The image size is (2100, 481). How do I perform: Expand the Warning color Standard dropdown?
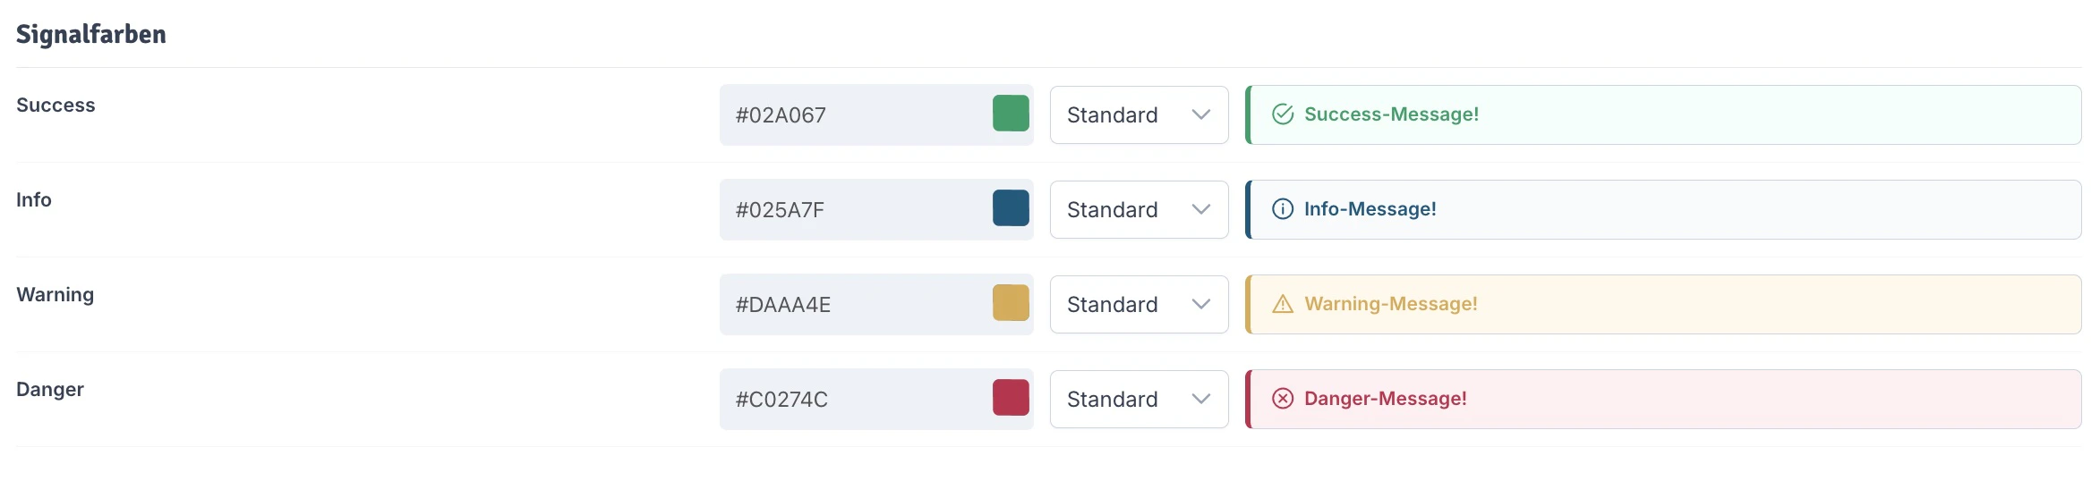pos(1139,305)
